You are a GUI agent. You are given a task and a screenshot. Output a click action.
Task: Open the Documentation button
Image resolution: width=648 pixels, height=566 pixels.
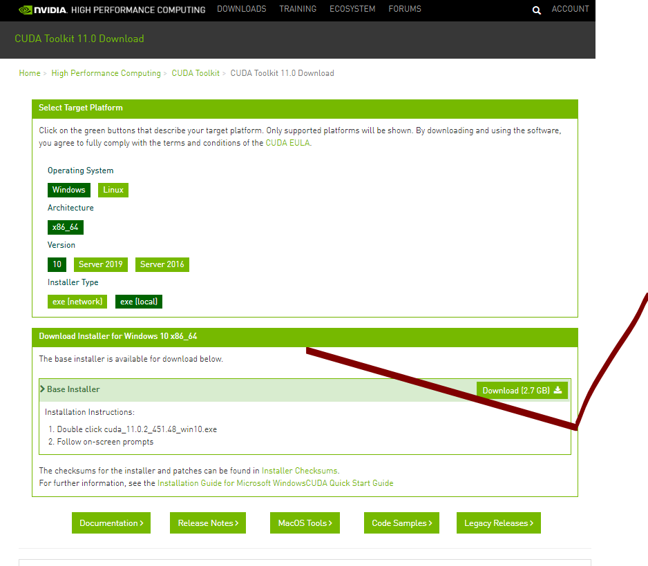[111, 523]
